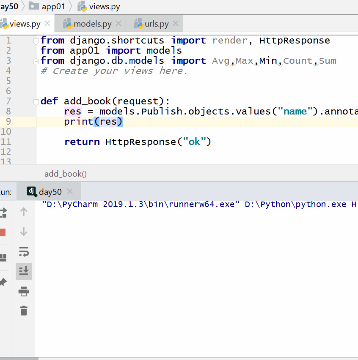358x360 pixels.
Task: Click the line number 9 gutter
Action: 9,122
